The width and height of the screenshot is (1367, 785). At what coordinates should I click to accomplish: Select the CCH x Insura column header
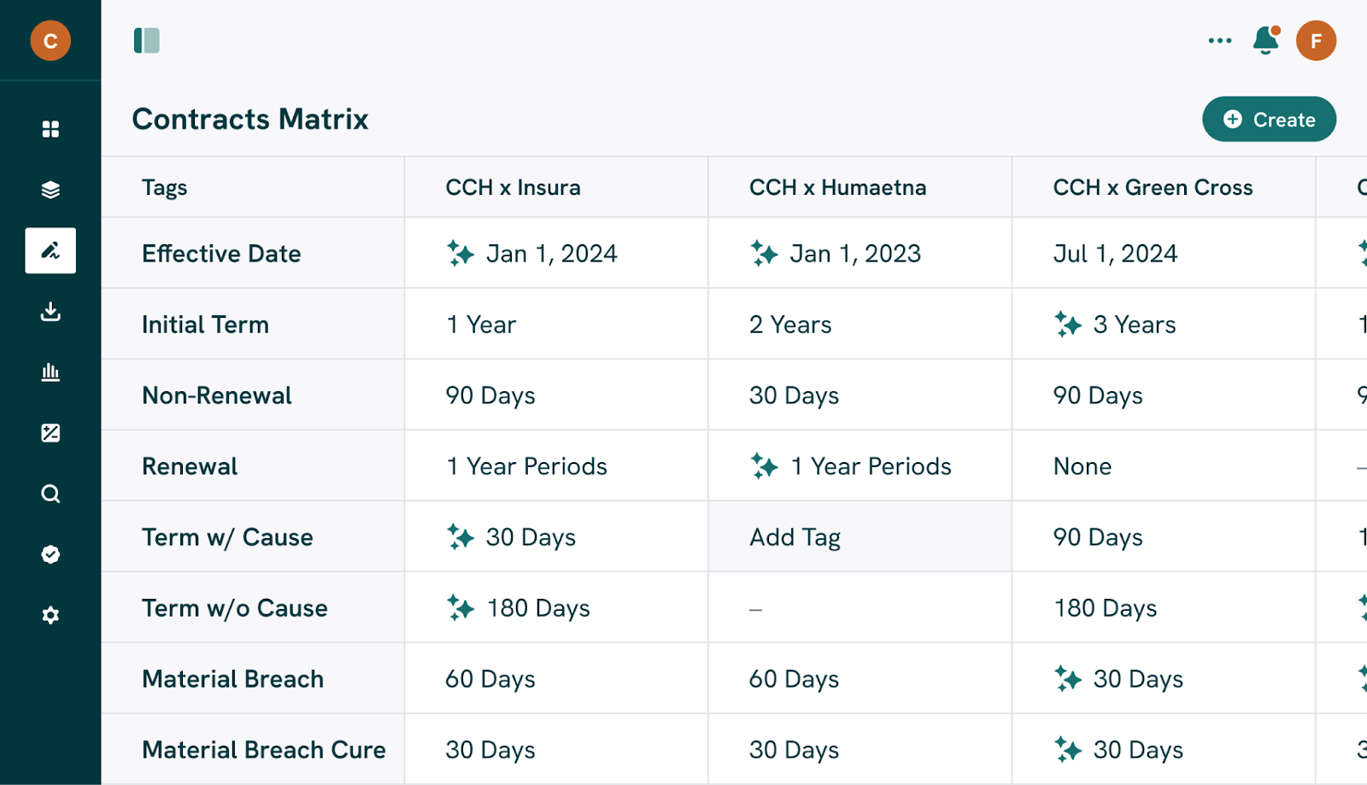[x=513, y=188]
